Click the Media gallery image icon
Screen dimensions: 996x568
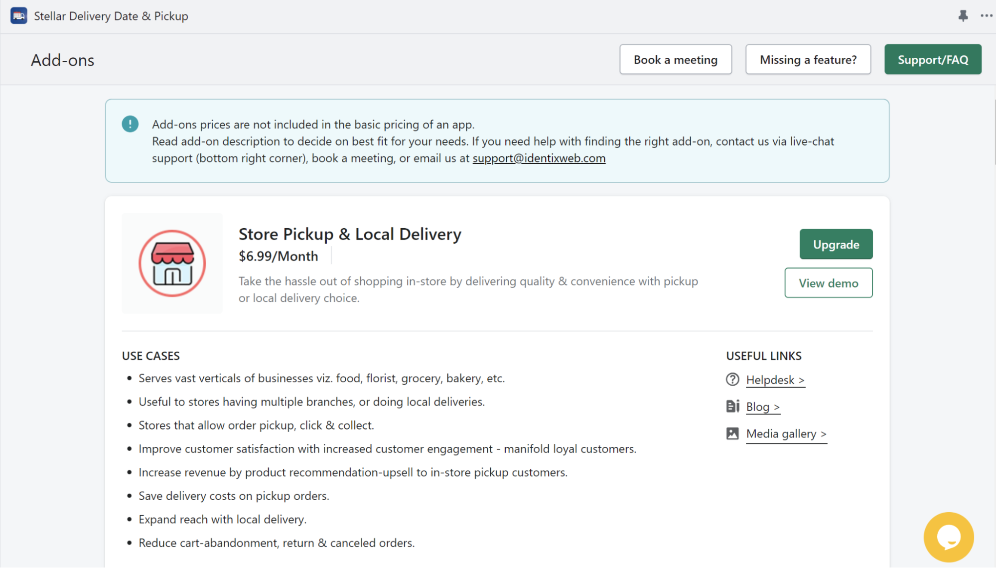[x=732, y=433]
